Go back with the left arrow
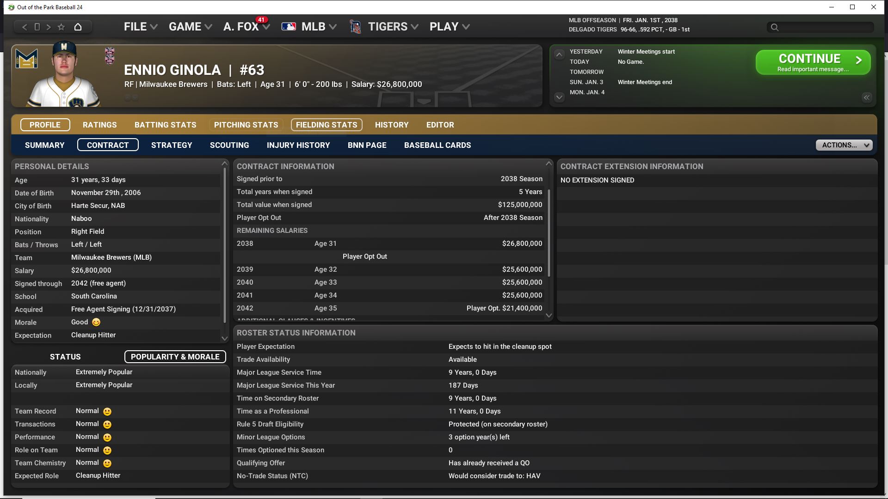The width and height of the screenshot is (888, 499). pos(25,27)
